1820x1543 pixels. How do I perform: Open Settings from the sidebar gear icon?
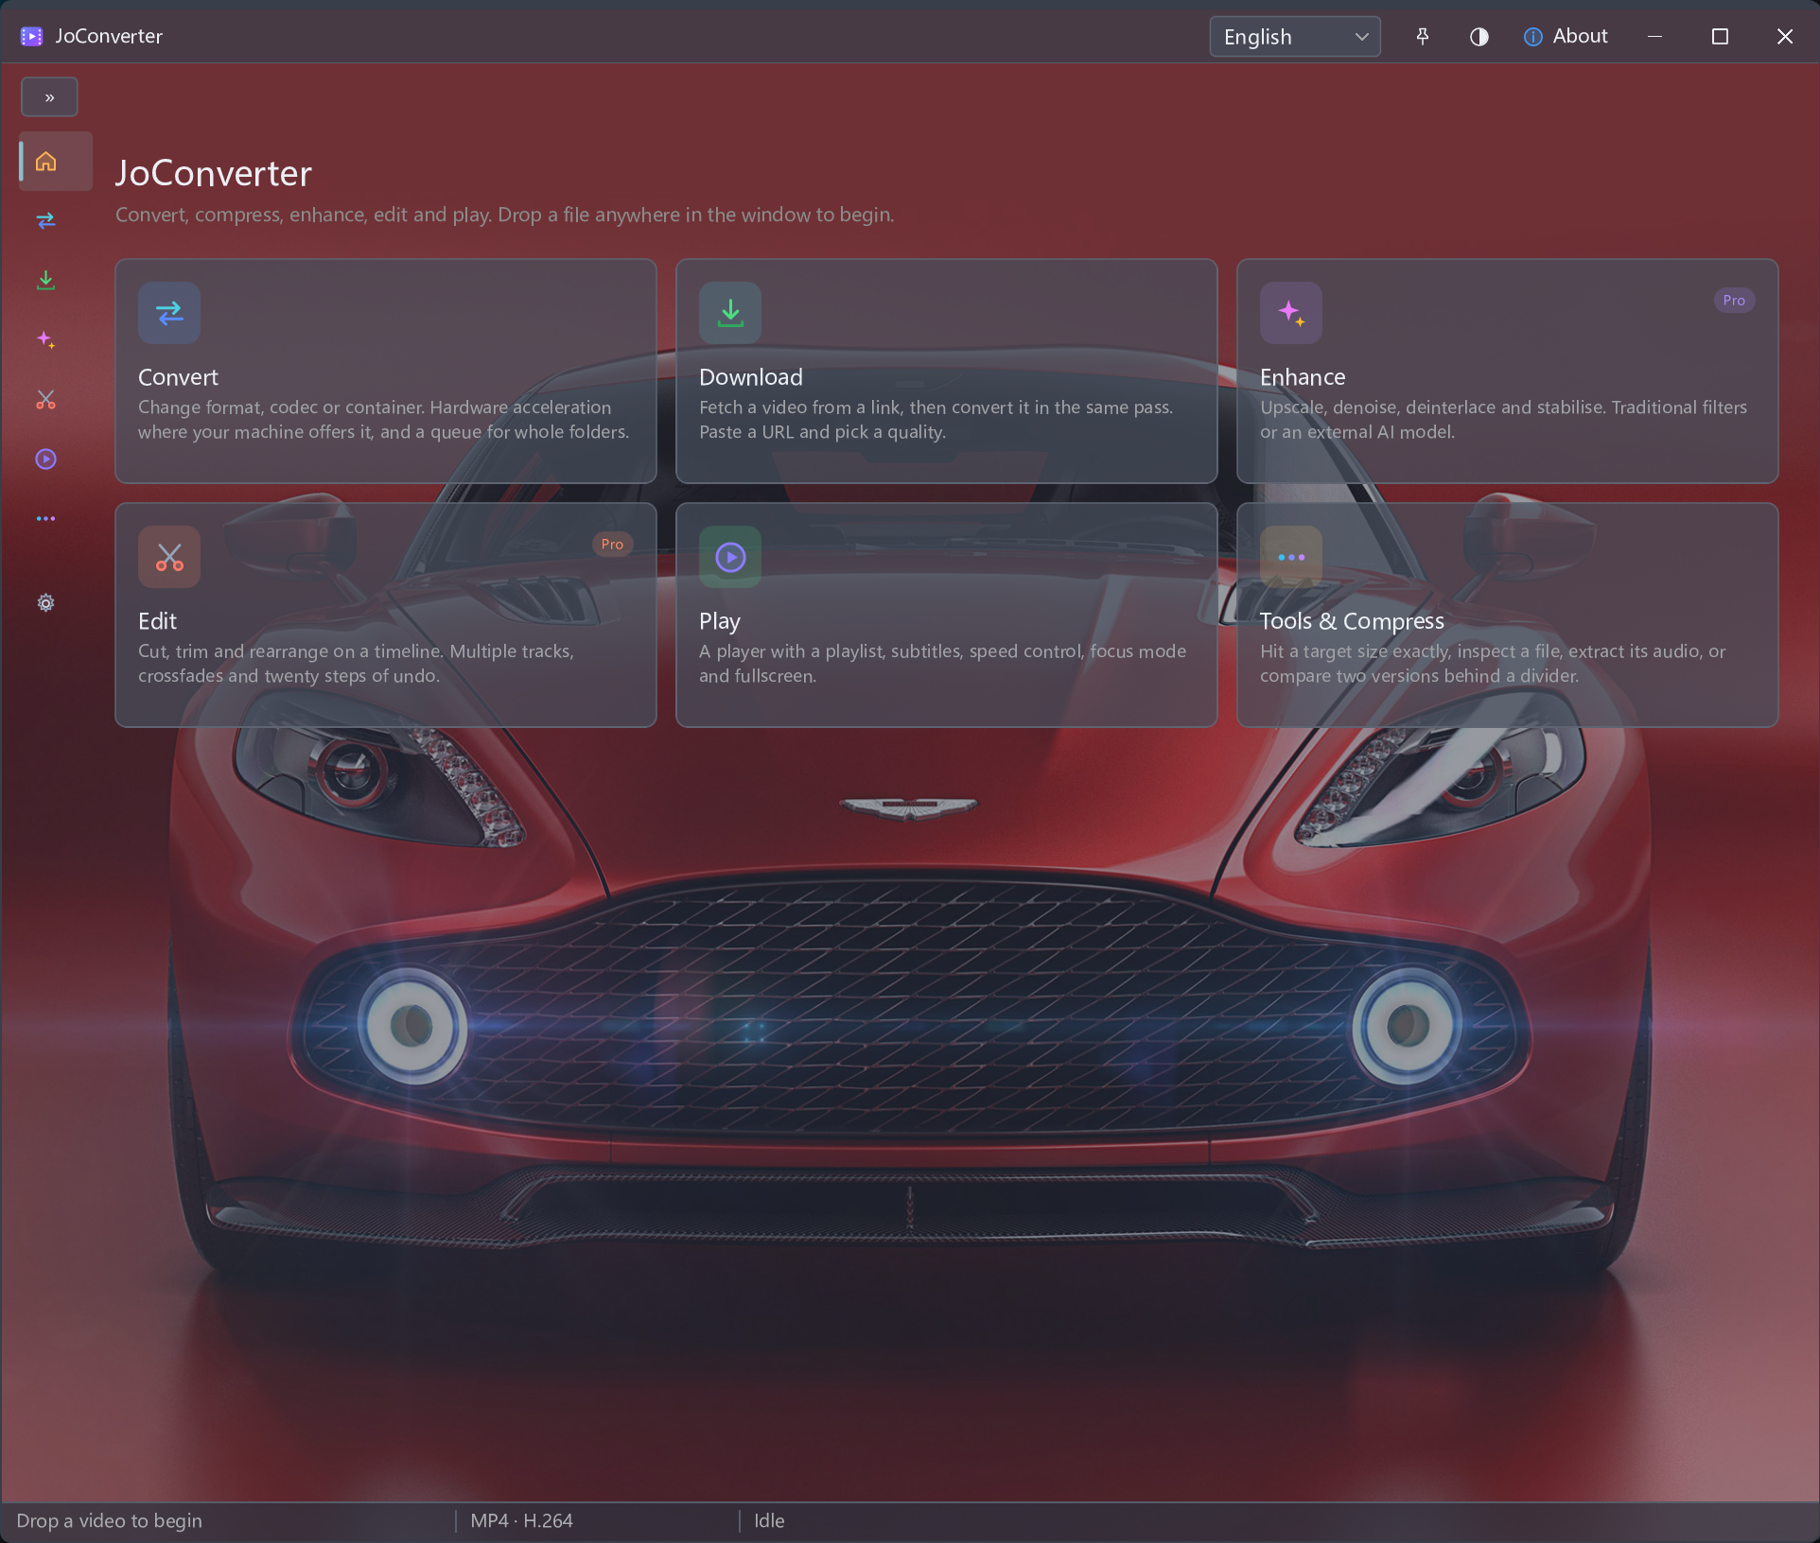pyautogui.click(x=45, y=602)
